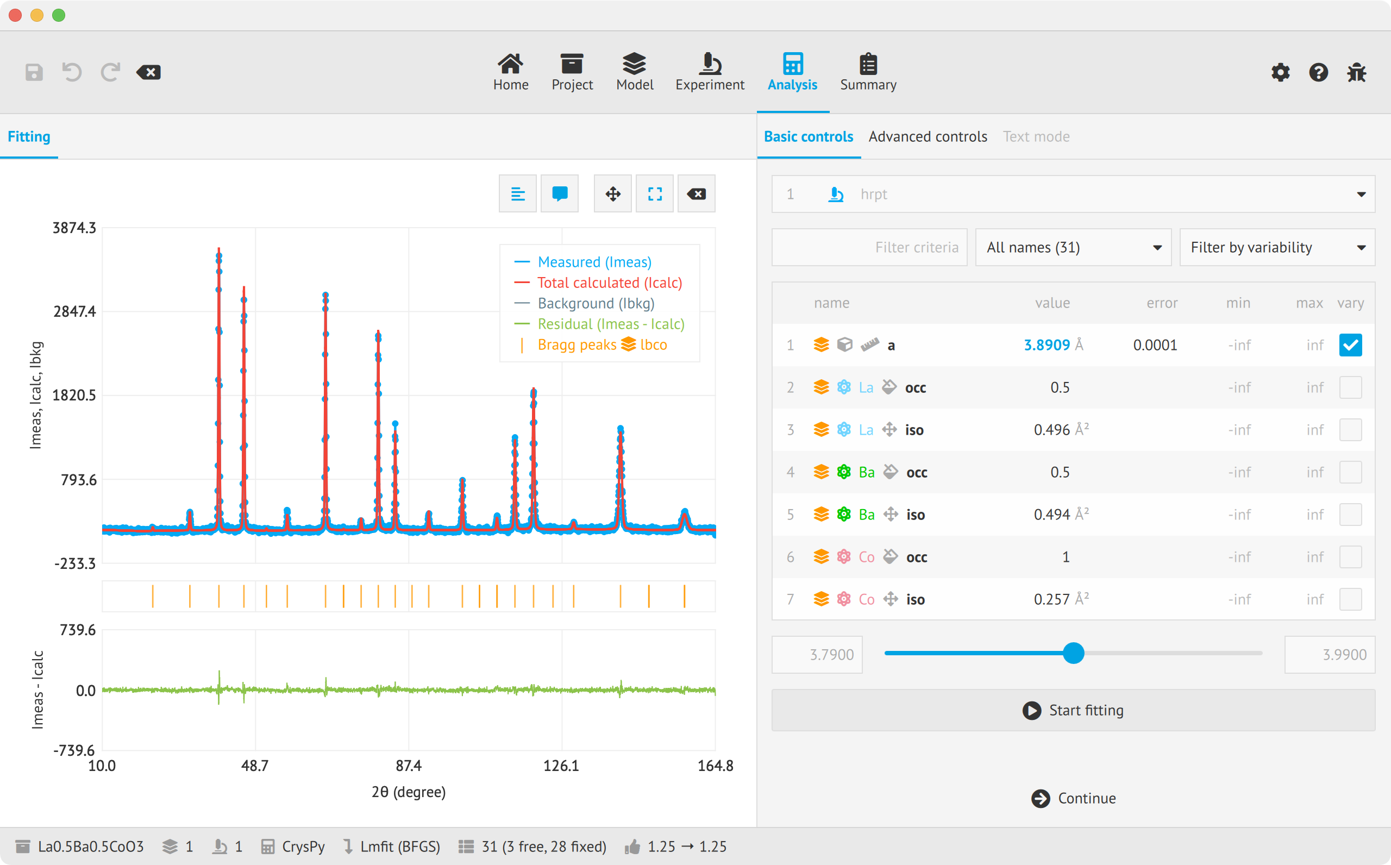Viewport: 1391px width, 865px height.
Task: Enable vary for La occ
Action: (1350, 387)
